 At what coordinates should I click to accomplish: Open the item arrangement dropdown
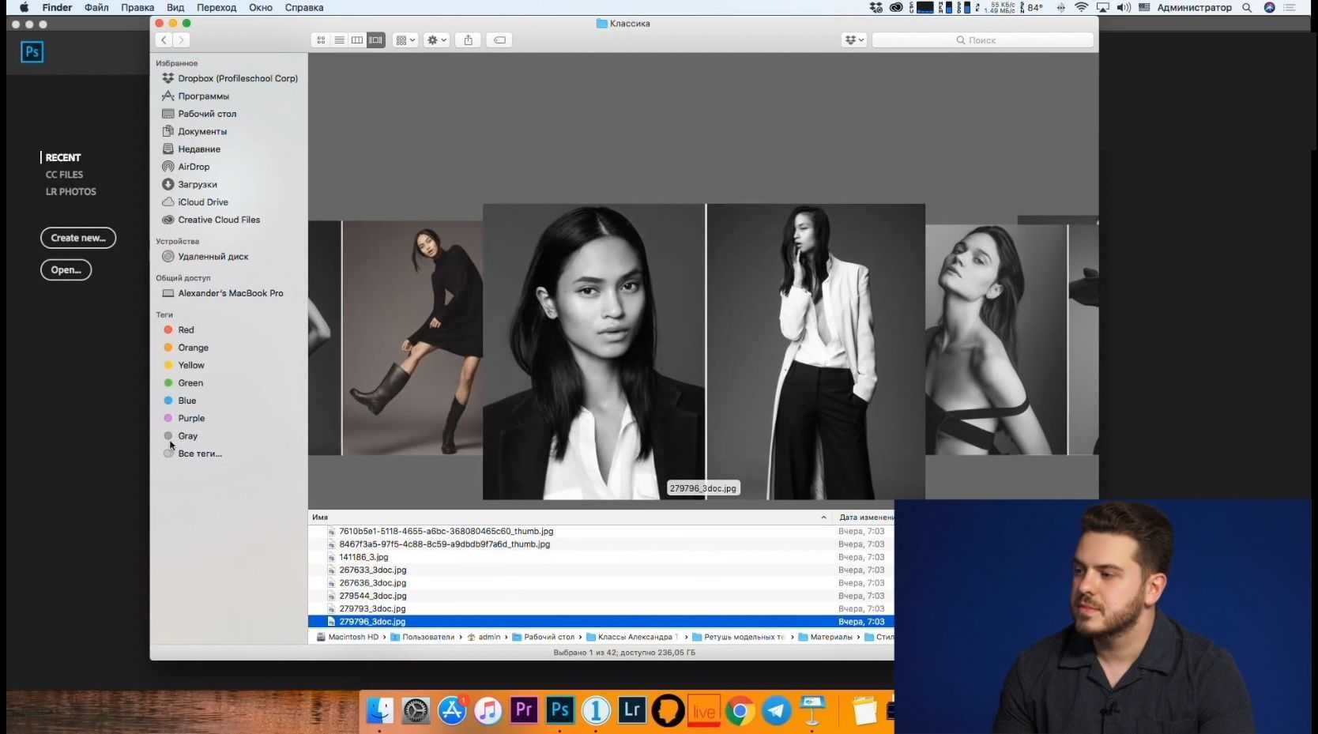405,40
